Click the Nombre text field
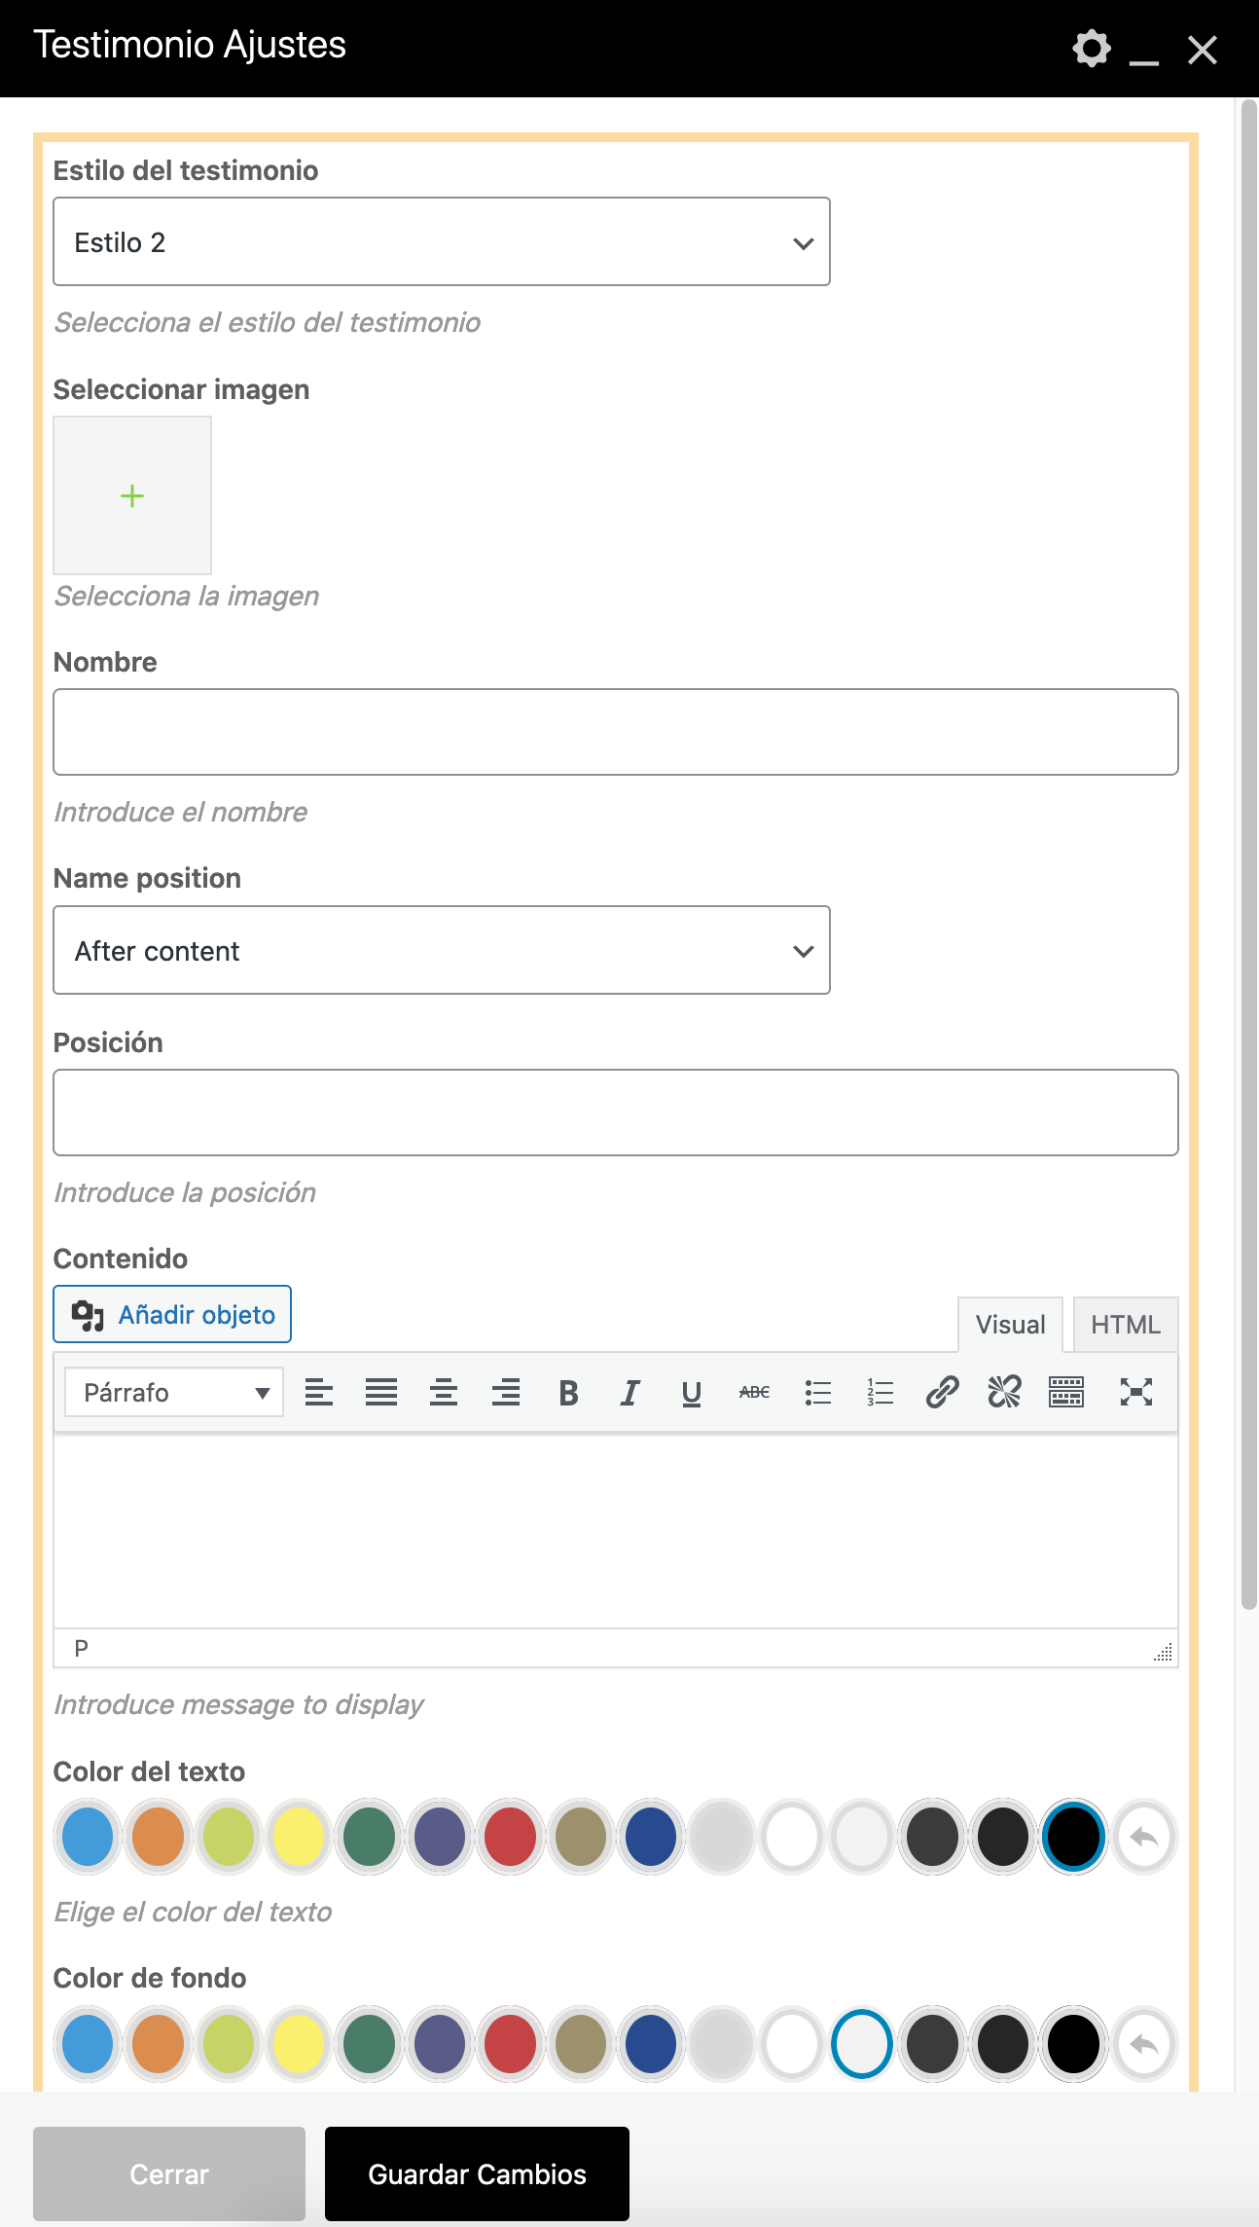Screen dimensions: 1259x2227 click(615, 732)
